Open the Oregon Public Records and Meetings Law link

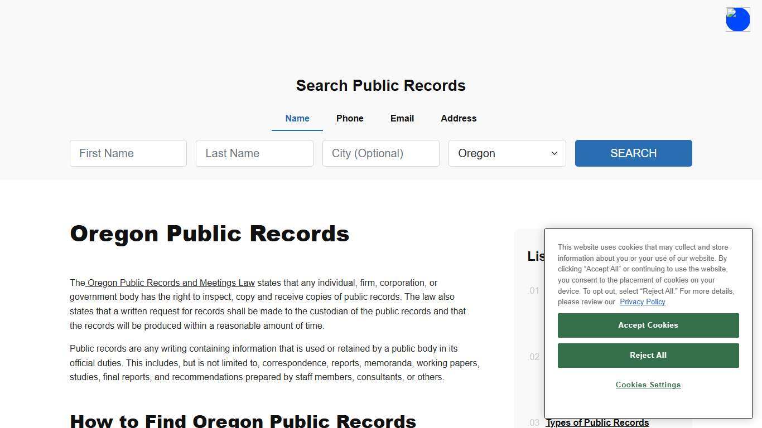click(172, 283)
